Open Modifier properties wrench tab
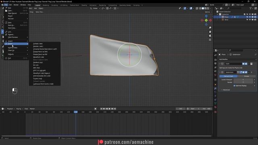258x145 pixels. [215, 89]
